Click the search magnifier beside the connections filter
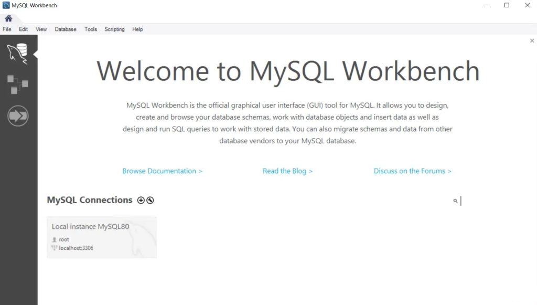This screenshot has width=537, height=305. pyautogui.click(x=454, y=200)
